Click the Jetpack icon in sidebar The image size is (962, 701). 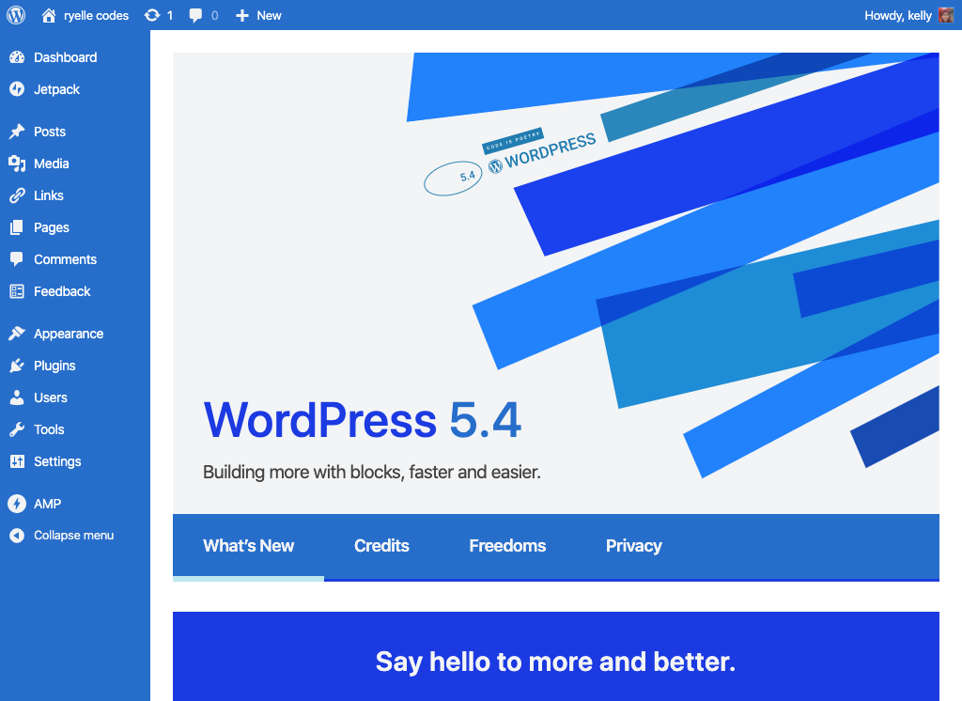(17, 89)
